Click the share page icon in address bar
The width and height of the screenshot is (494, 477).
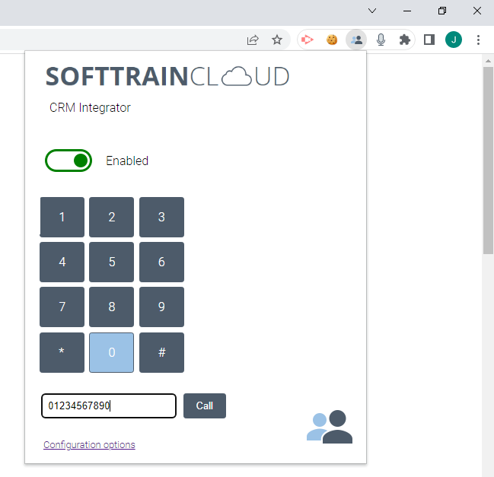click(x=253, y=40)
